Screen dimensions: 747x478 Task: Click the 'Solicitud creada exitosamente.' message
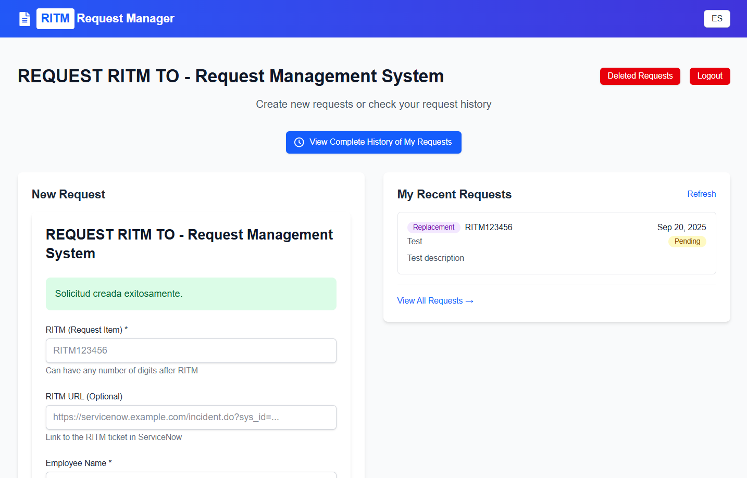click(119, 294)
